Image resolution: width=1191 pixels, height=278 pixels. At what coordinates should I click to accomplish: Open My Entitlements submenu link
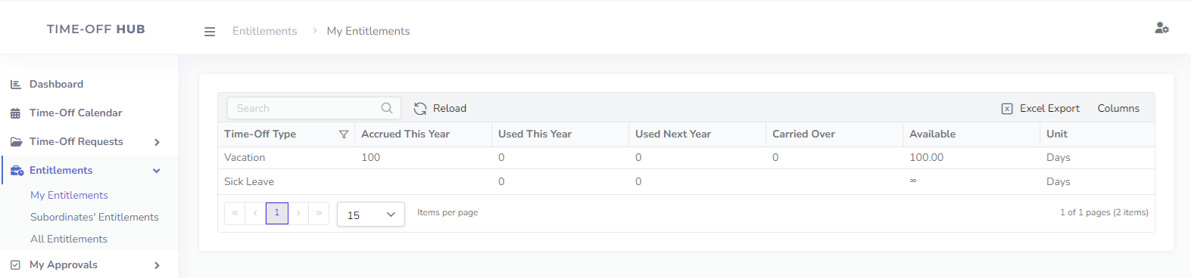(x=69, y=196)
